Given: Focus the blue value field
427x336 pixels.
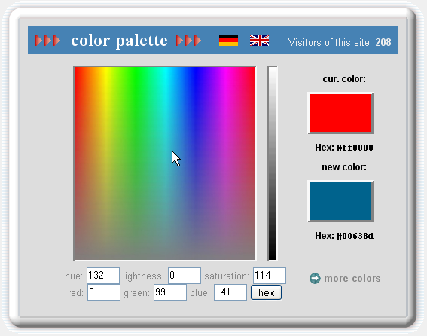Looking at the screenshot, I should pyautogui.click(x=230, y=292).
